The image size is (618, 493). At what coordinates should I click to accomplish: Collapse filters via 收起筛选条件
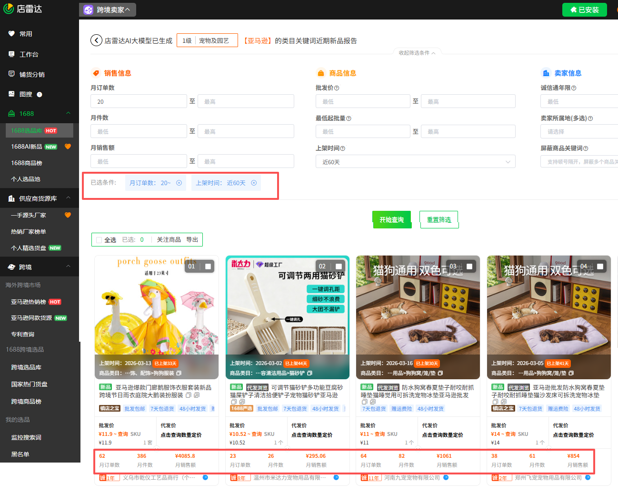pos(417,53)
